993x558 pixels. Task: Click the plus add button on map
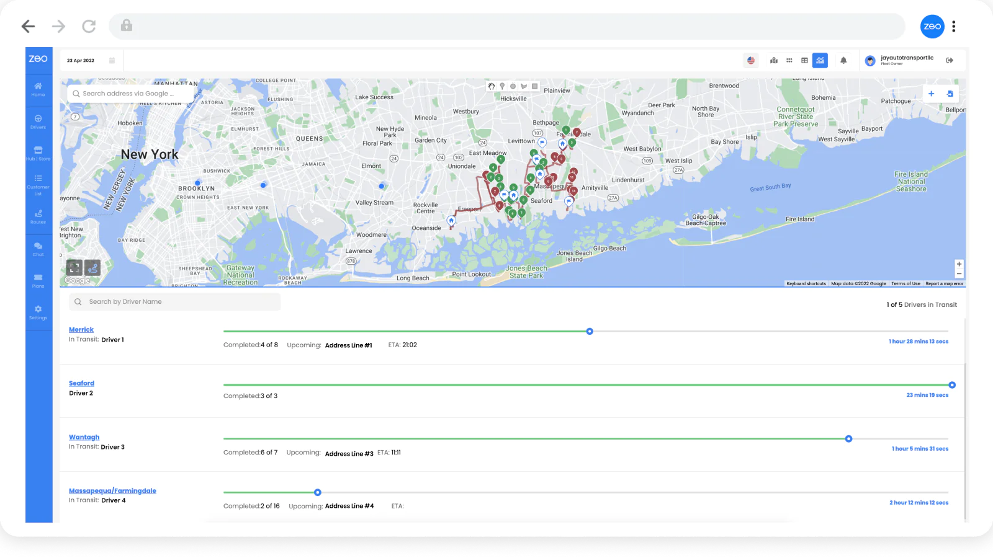(932, 94)
